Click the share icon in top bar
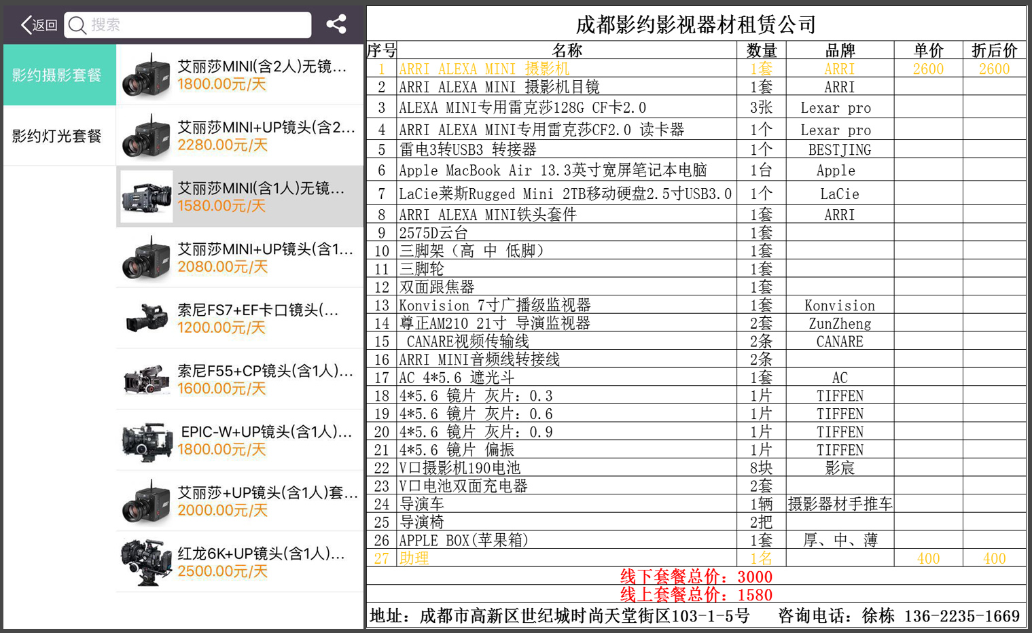 pos(336,24)
